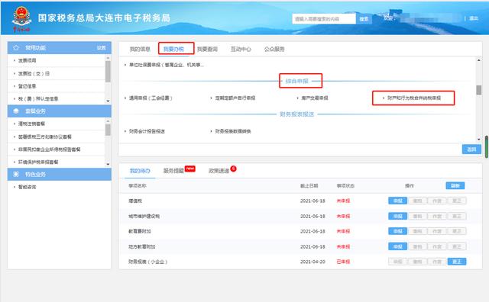489x302 pixels.
Task: Click the red count badge on 政策速递
Action: [x=233, y=169]
